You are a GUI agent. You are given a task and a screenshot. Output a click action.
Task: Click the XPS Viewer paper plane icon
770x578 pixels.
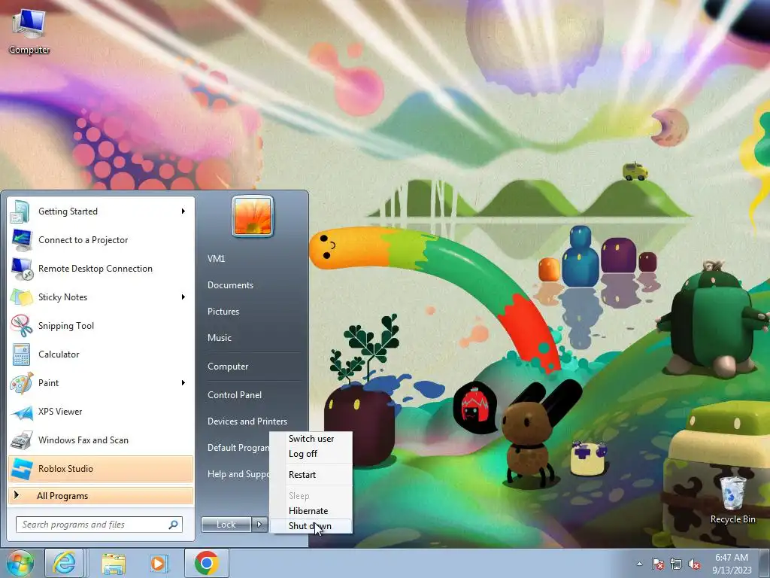21,412
